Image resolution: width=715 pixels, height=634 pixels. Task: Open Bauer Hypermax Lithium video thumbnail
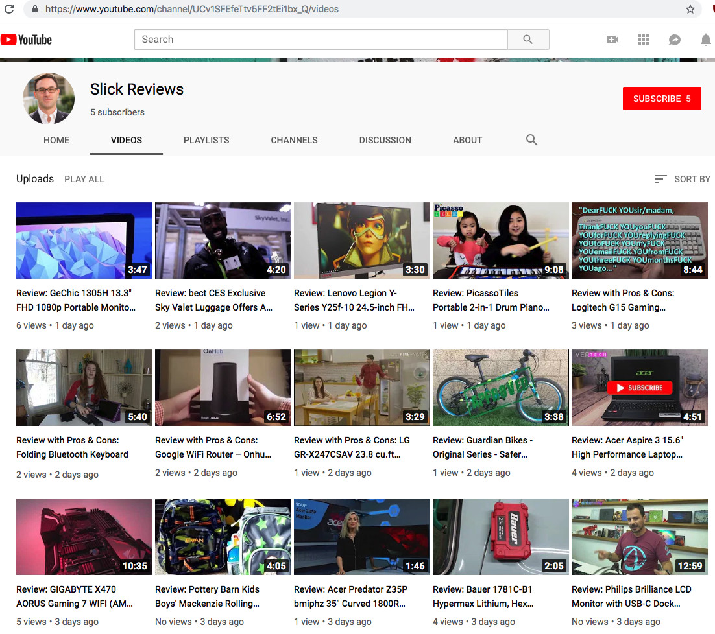coord(501,537)
